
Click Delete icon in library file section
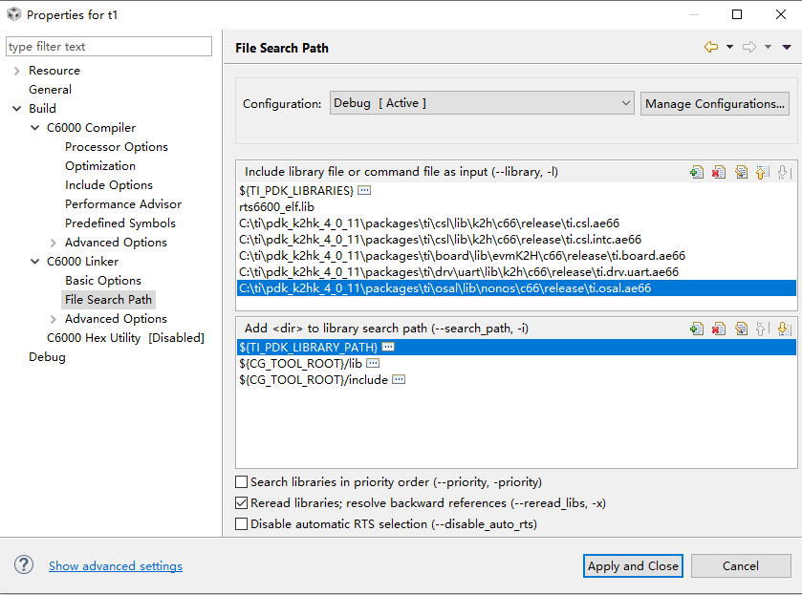click(x=719, y=172)
